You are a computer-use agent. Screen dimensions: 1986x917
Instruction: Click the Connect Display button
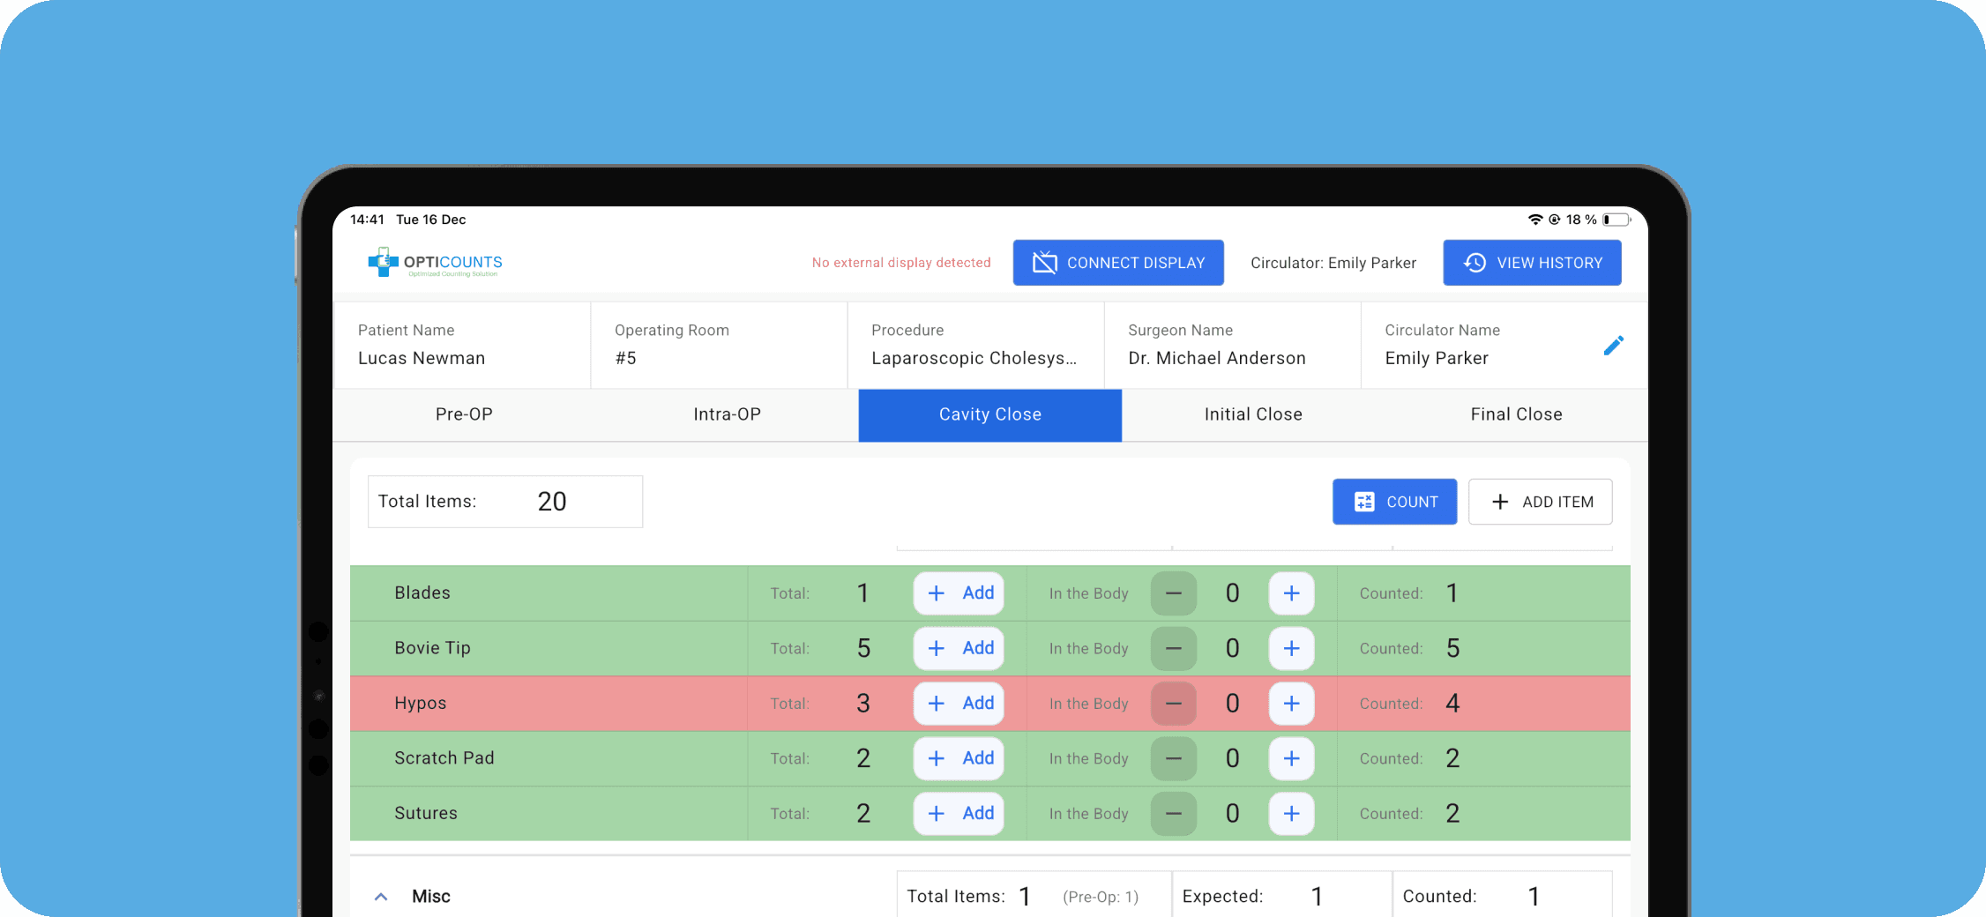coord(1117,263)
